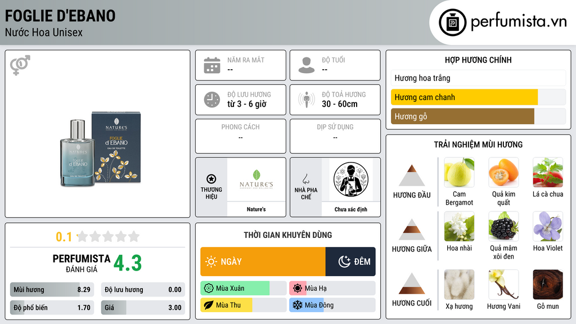This screenshot has width=576, height=324.
Task: Select the Gỗ mun note image
Action: click(x=548, y=285)
